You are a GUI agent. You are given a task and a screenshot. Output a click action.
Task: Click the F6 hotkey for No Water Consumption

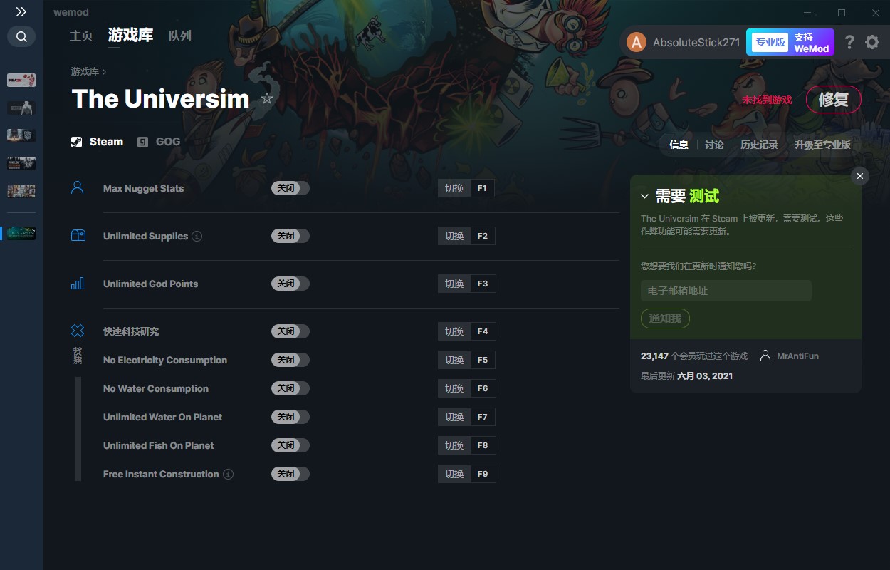(x=483, y=388)
